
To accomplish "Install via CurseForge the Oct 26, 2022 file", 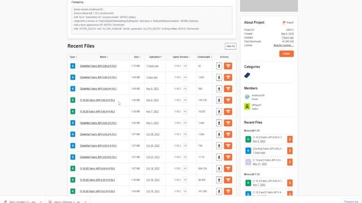I will 228,145.
